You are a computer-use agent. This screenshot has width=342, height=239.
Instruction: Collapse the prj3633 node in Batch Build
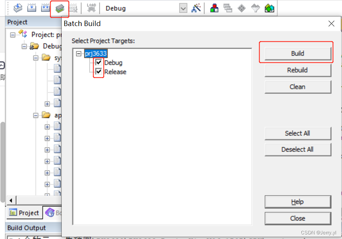point(79,53)
